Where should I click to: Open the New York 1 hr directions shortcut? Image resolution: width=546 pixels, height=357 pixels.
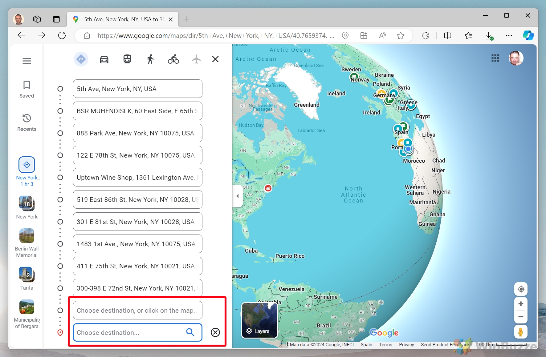point(27,172)
